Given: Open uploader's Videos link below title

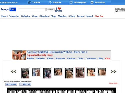Looking at the screenshot, I should [50, 59].
